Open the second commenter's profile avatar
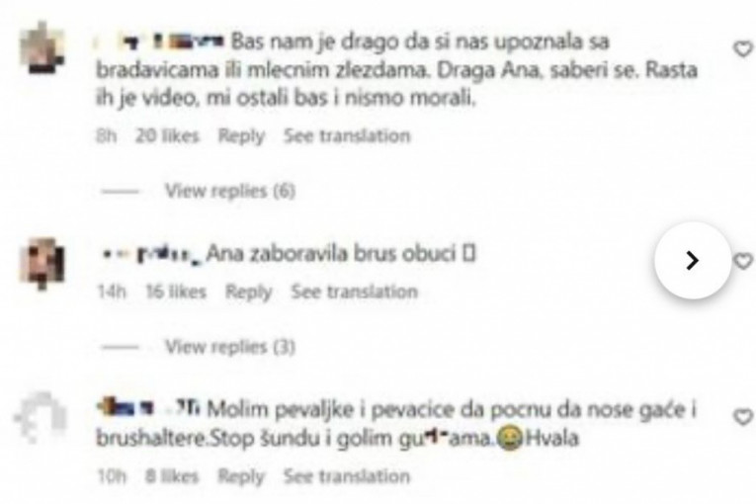This screenshot has height=504, width=756. point(42,263)
